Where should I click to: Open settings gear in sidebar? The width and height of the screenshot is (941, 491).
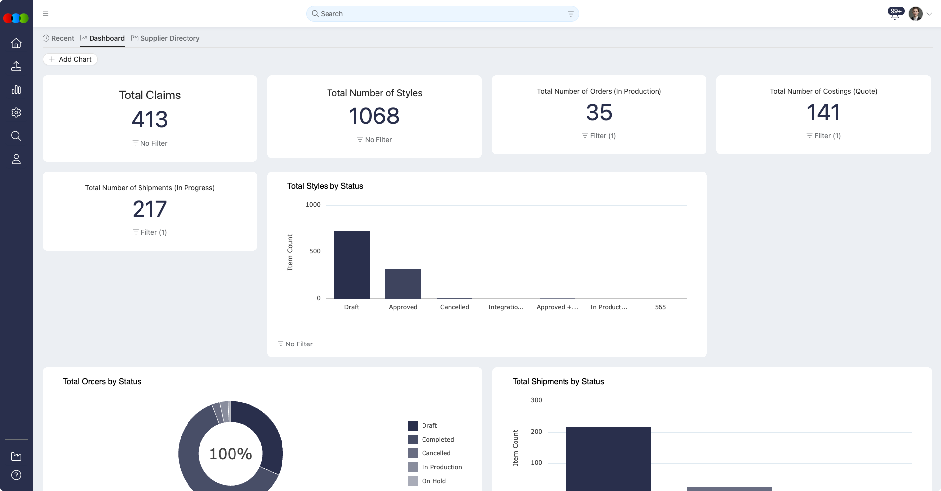point(16,113)
